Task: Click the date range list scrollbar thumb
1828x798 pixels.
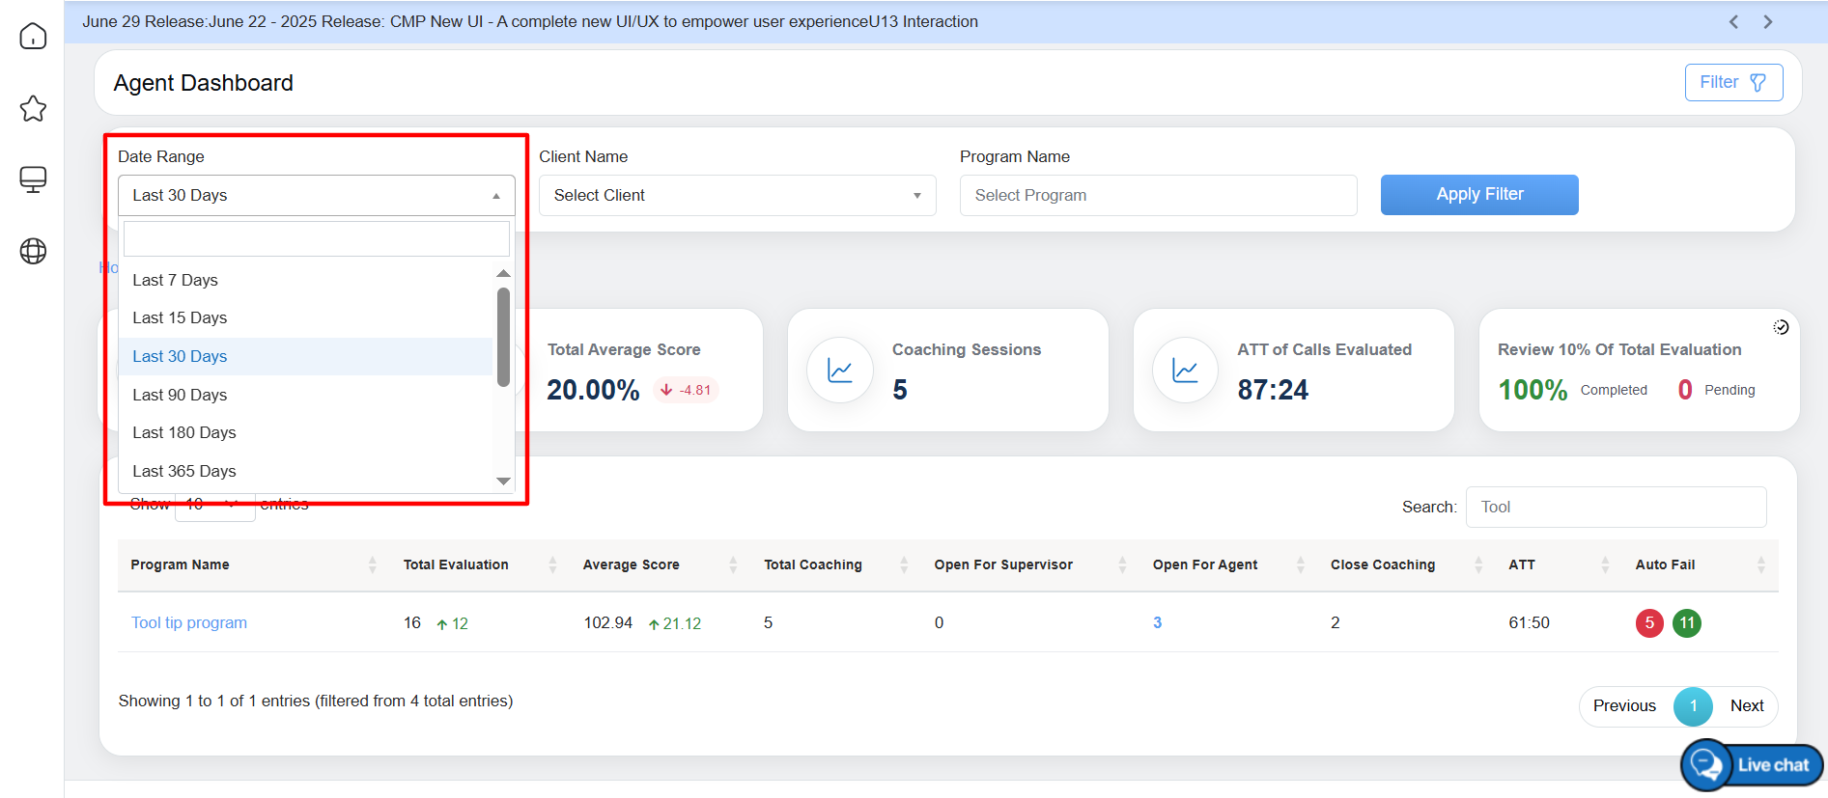Action: (x=503, y=337)
